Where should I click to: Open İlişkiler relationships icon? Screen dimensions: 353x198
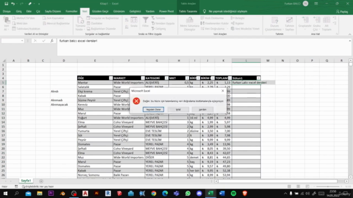pos(238,23)
